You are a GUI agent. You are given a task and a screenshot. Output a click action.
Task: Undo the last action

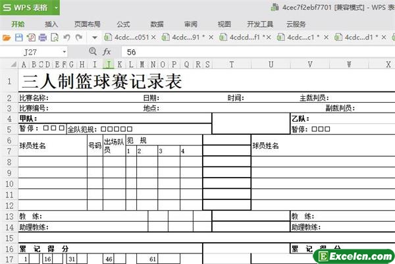66,38
